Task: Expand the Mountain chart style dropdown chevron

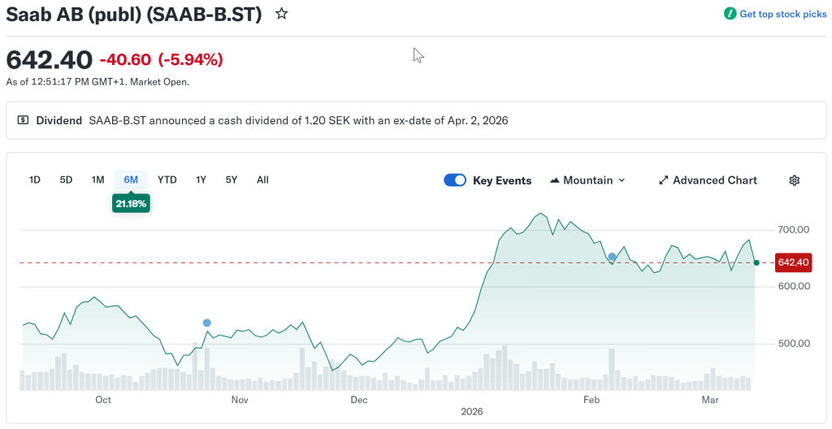Action: pyautogui.click(x=622, y=180)
